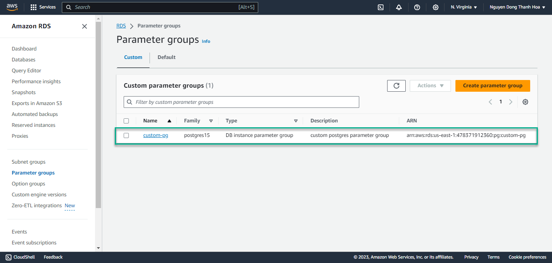Click the RDS breadcrumb link
Image resolution: width=552 pixels, height=263 pixels.
(x=121, y=26)
